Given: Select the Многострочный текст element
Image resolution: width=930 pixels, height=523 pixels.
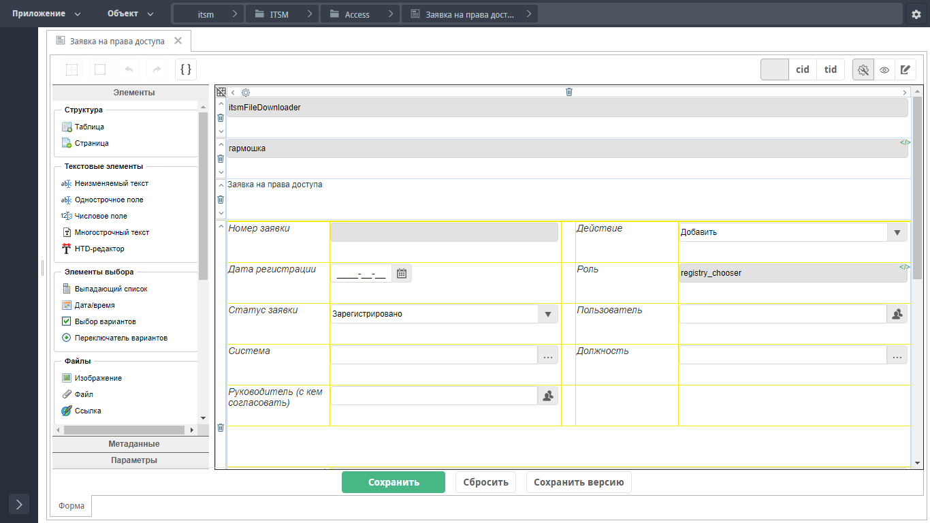Looking at the screenshot, I should coord(105,232).
